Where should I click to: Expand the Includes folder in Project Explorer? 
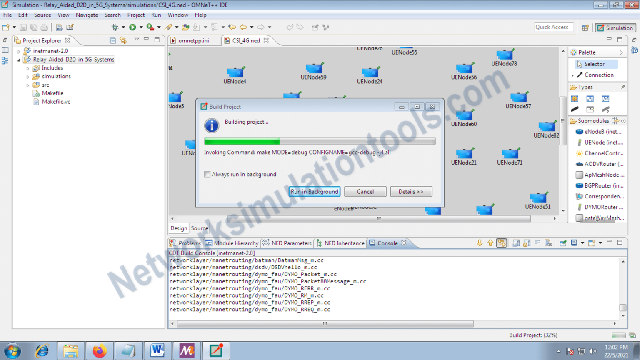(27, 68)
